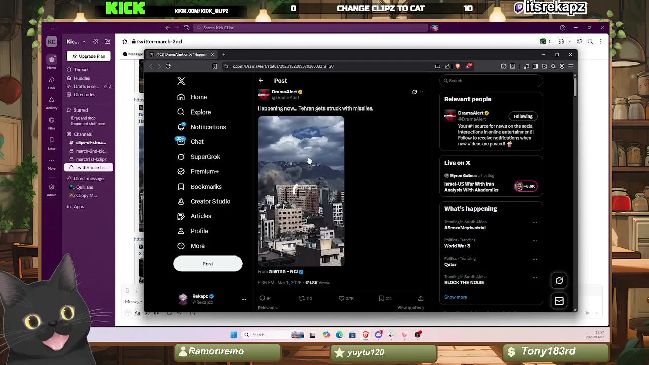Go back using Post back arrow
The image size is (649, 365).
tap(261, 80)
